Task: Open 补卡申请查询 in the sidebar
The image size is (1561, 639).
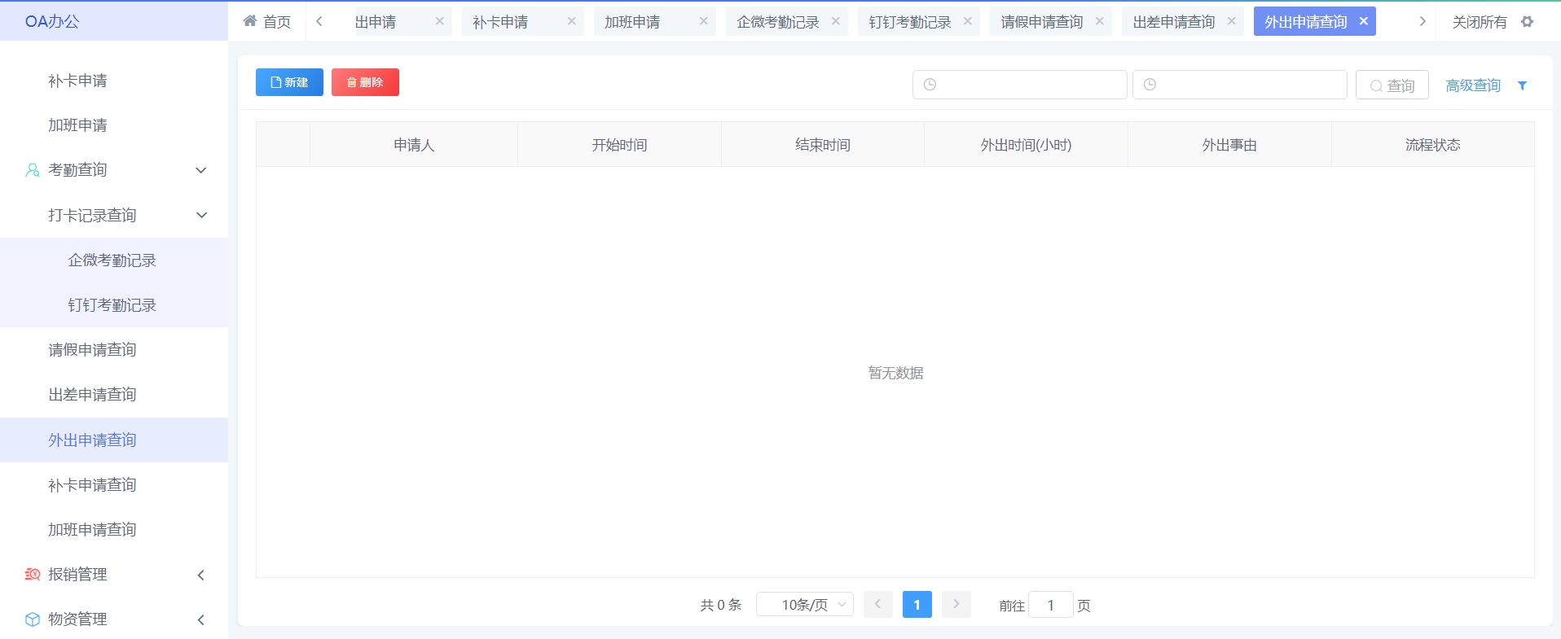Action: (x=92, y=485)
